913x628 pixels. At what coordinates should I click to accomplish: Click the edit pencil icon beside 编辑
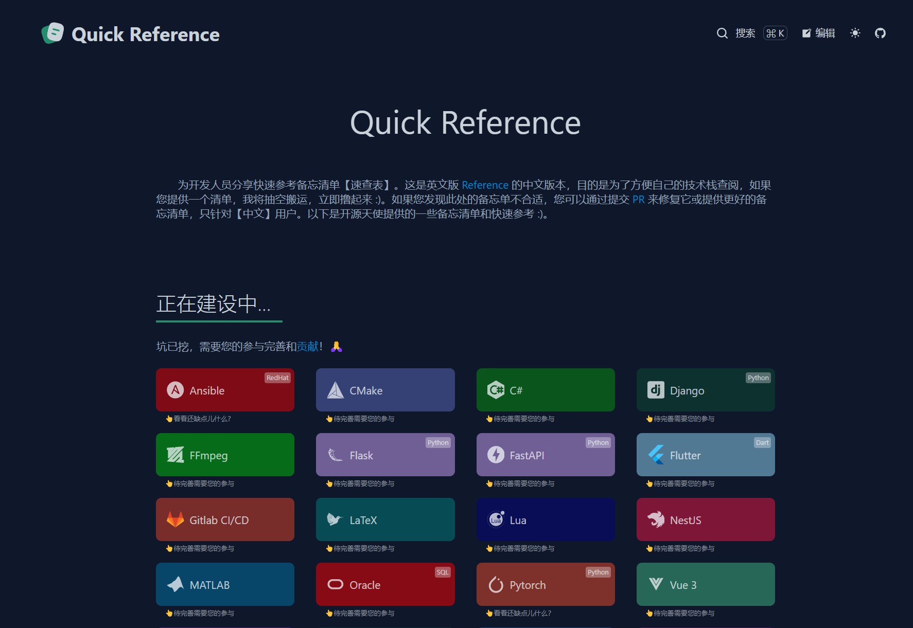coord(806,33)
